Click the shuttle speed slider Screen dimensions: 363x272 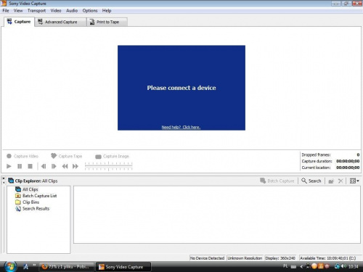point(108,166)
